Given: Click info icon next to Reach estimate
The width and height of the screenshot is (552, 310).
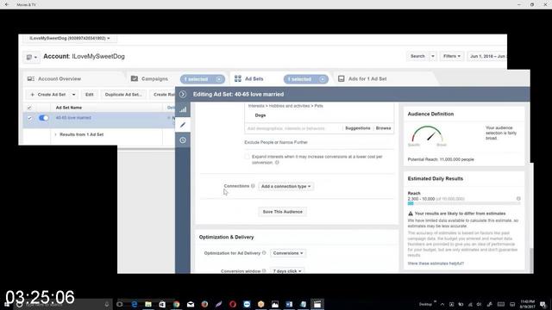Looking at the screenshot, I should point(518,199).
